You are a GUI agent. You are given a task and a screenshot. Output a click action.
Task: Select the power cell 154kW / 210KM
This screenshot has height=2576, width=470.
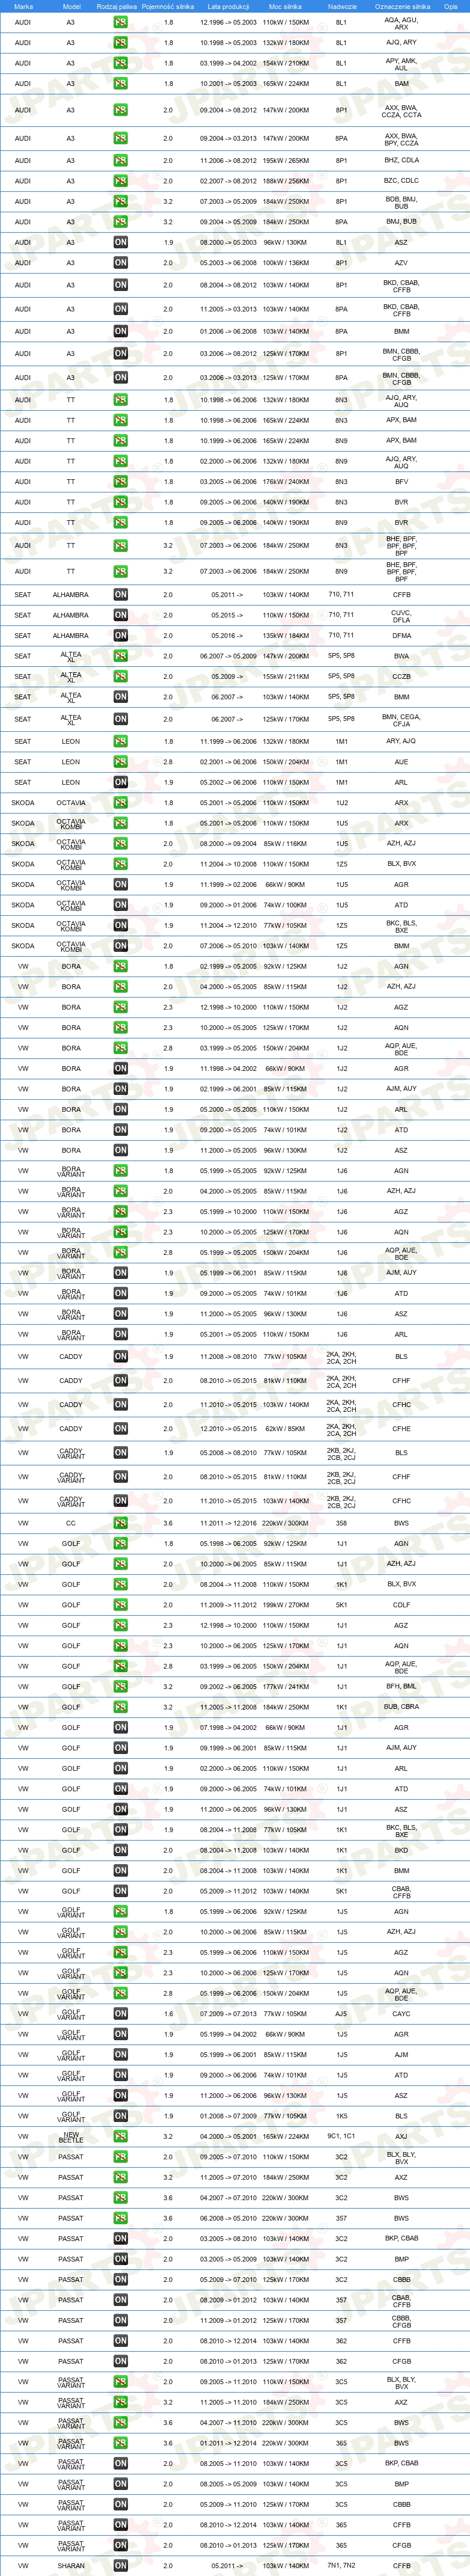[x=285, y=64]
